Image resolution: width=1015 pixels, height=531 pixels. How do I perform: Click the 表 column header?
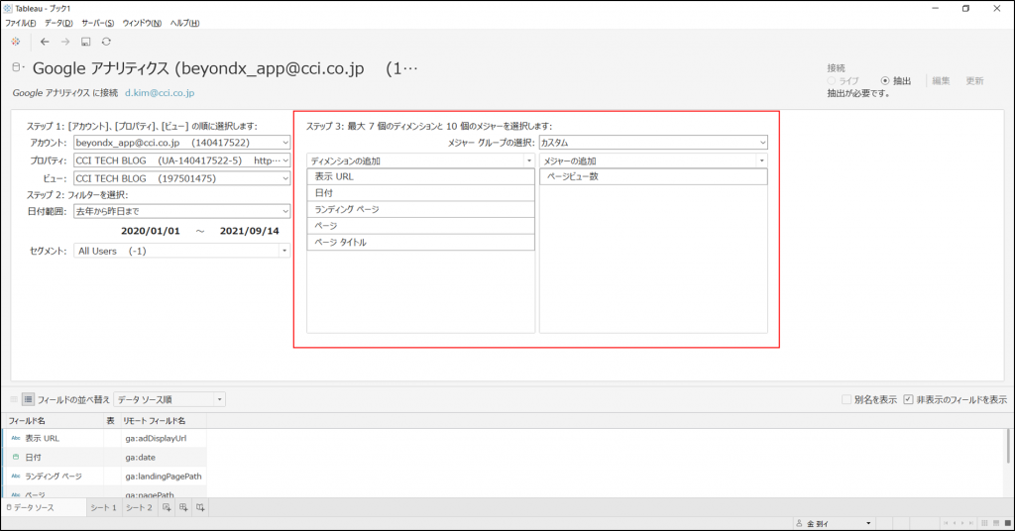[111, 420]
